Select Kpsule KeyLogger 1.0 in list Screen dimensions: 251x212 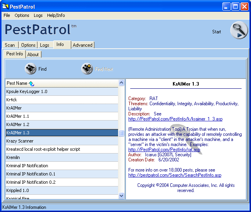click(x=62, y=91)
